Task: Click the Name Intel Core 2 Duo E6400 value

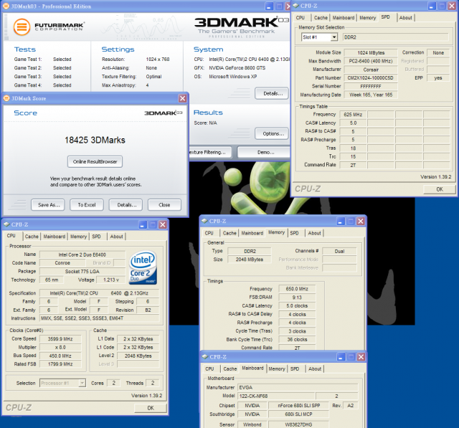Action: (82, 255)
